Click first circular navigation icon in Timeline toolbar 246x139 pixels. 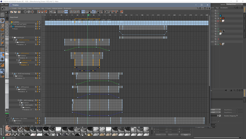pos(25,12)
